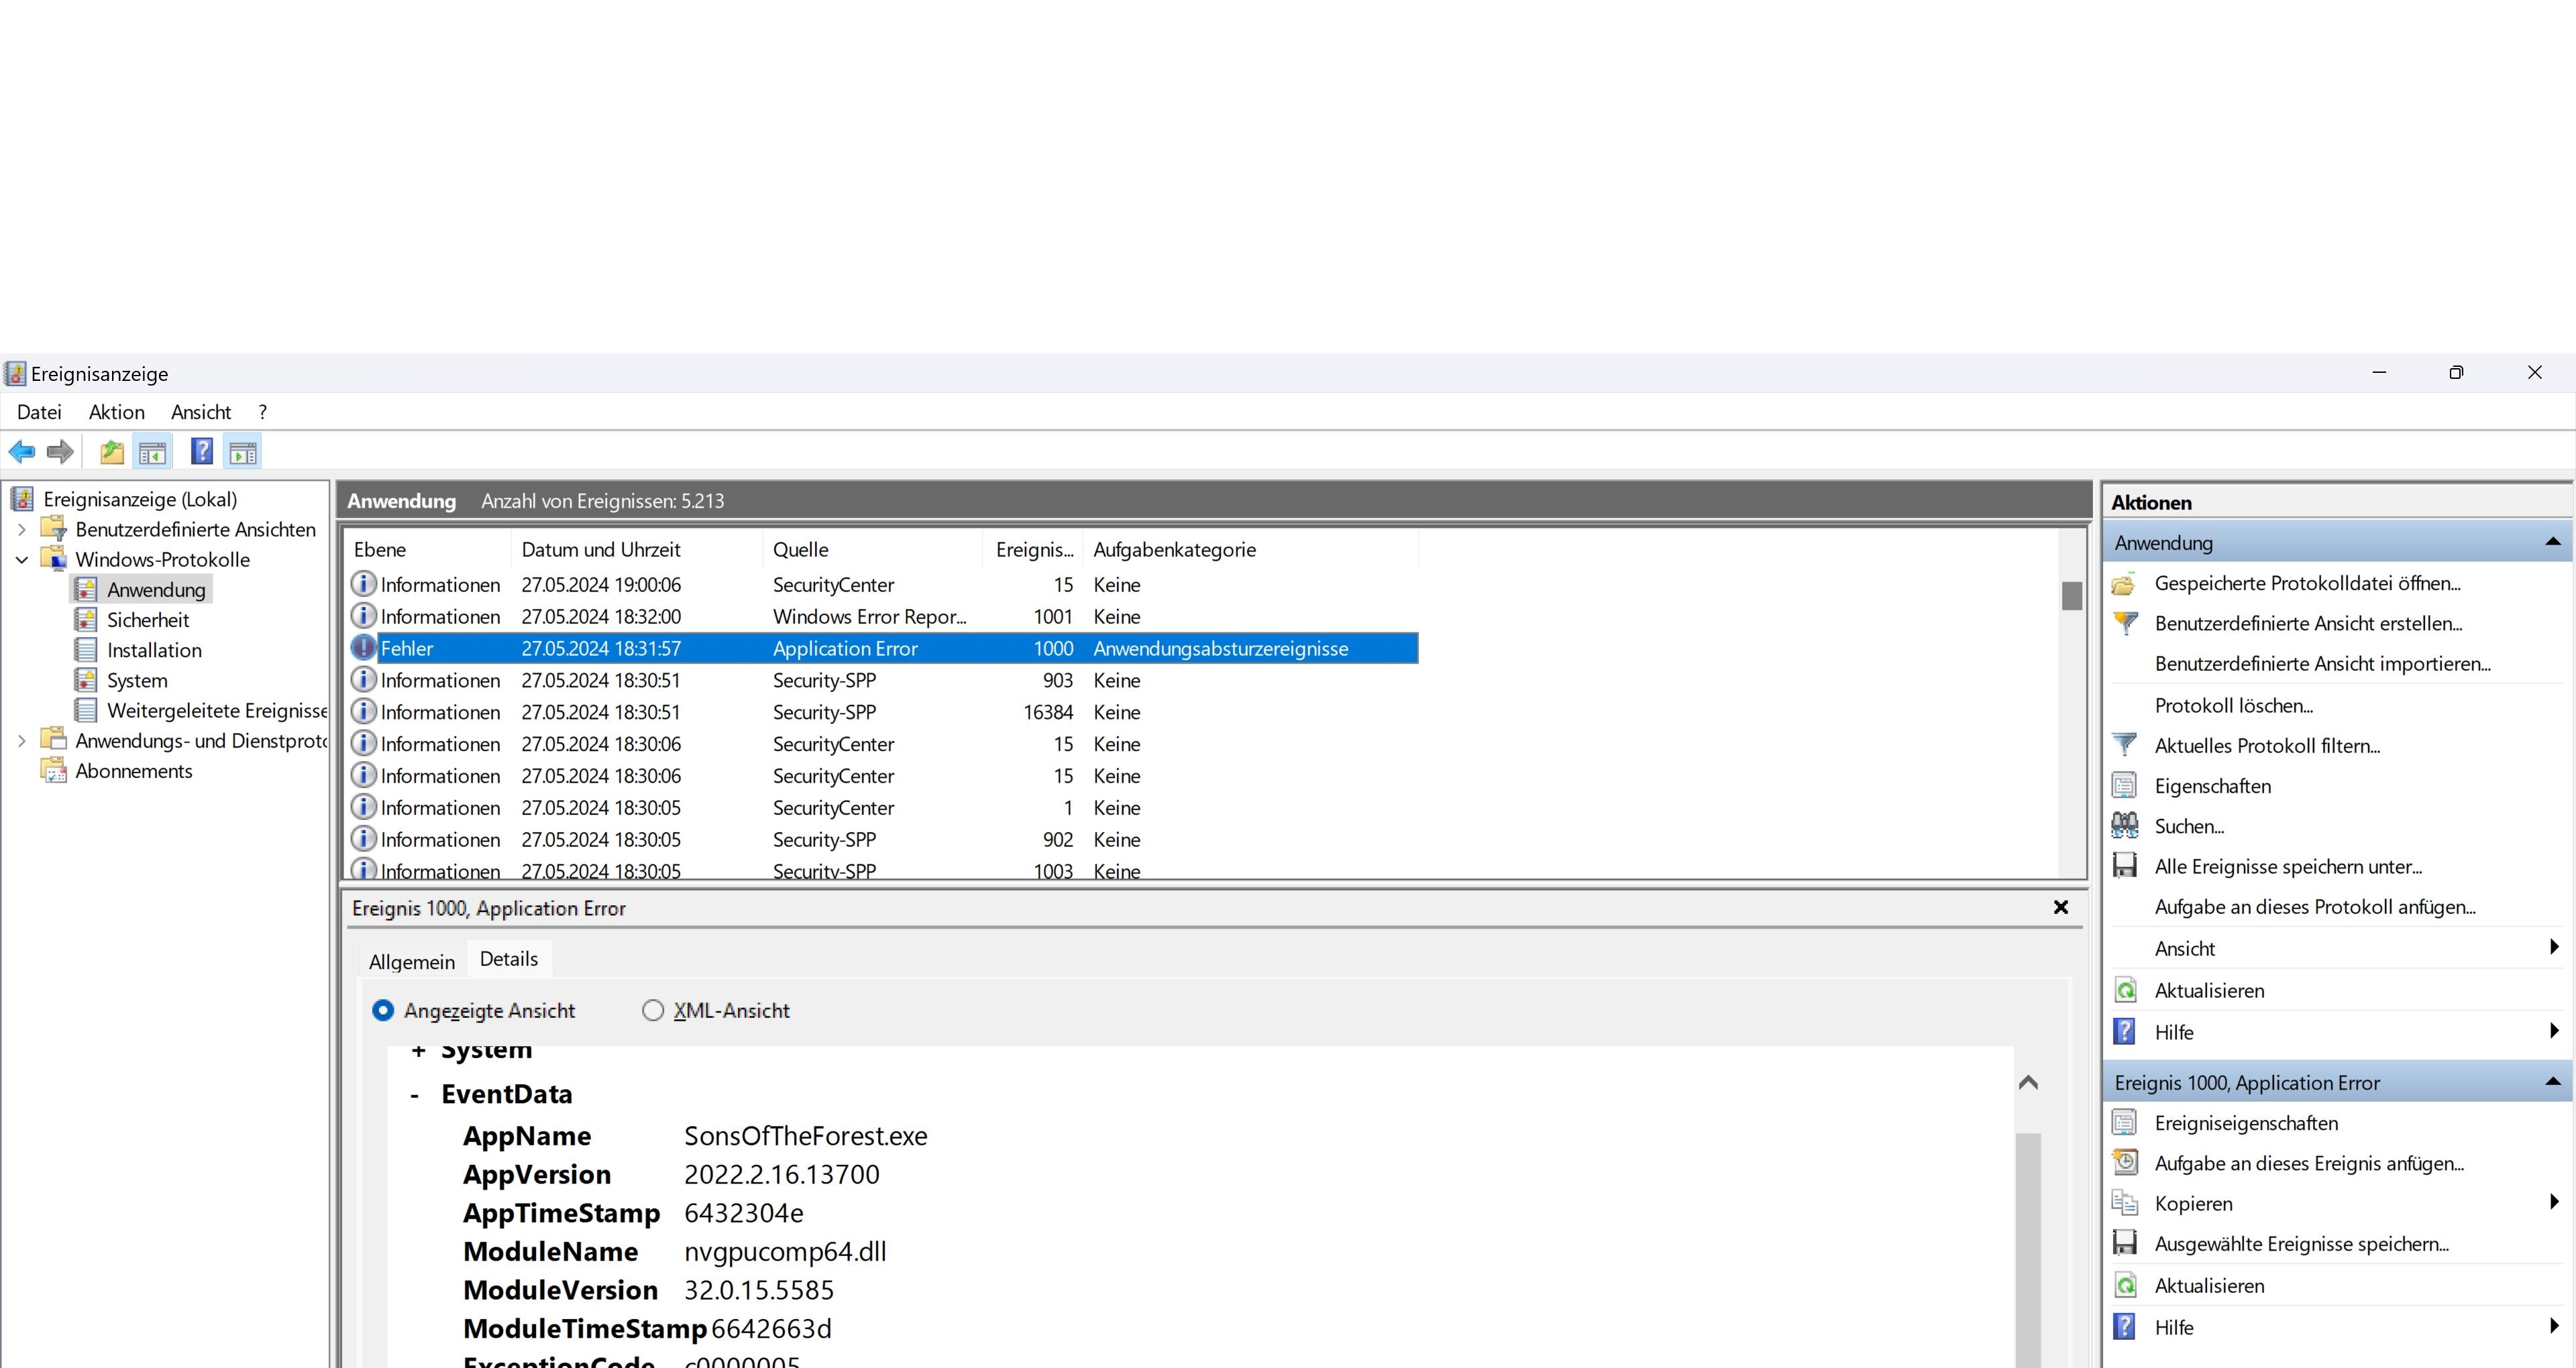The width and height of the screenshot is (2576, 1368).
Task: Click the green refresh icon under the Anwendung actions
Action: coord(2125,990)
